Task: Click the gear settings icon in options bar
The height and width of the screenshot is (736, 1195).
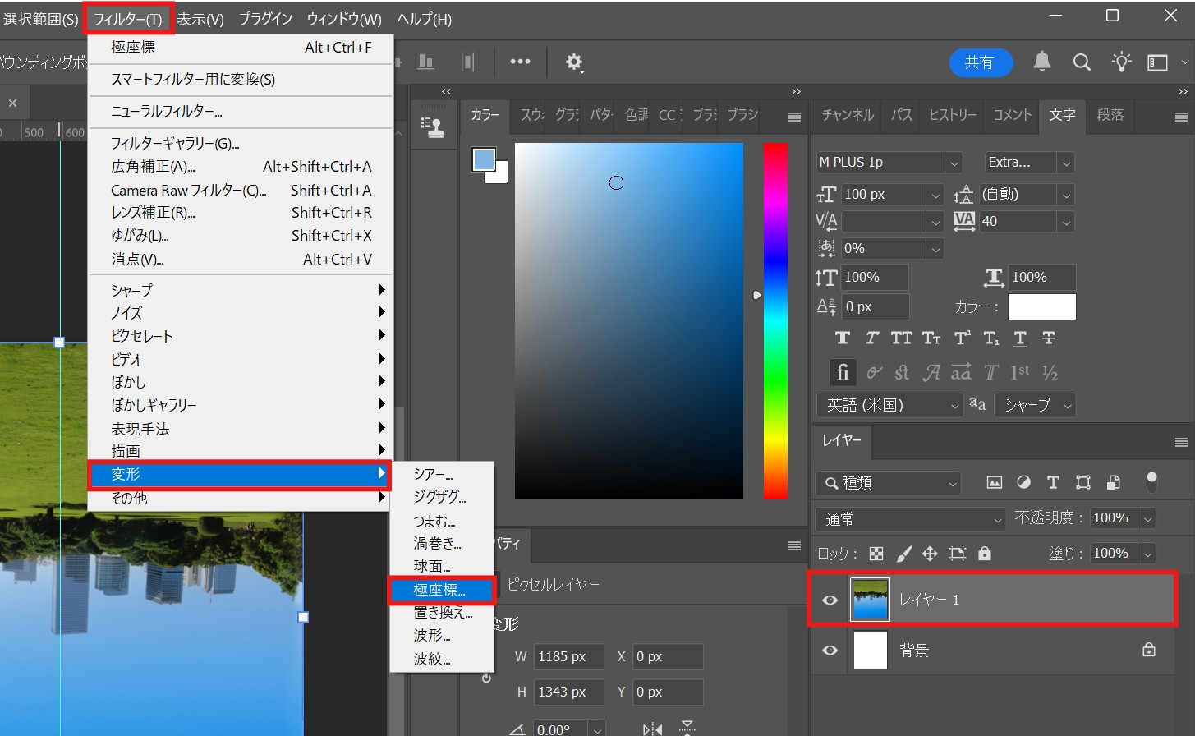Action: tap(573, 62)
